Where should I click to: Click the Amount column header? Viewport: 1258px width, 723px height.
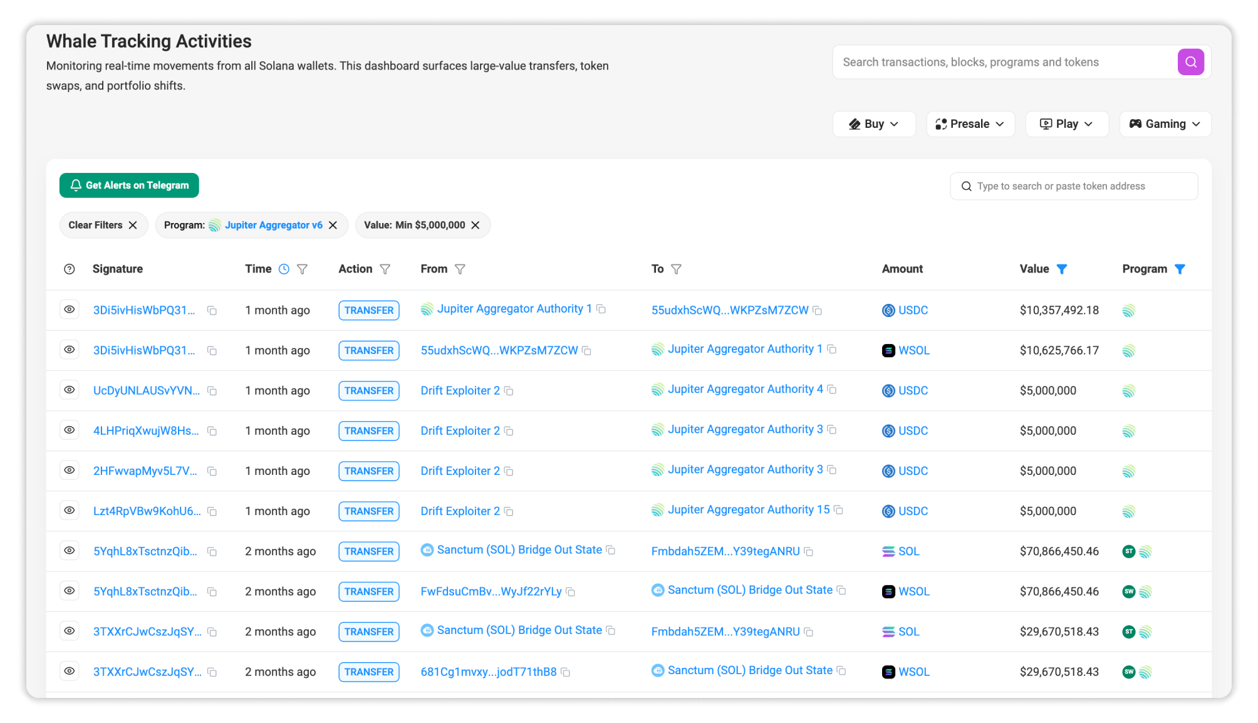[902, 269]
